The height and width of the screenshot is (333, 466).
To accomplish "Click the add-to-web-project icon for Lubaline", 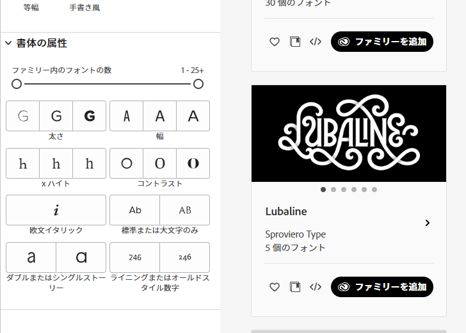I will pyautogui.click(x=294, y=287).
